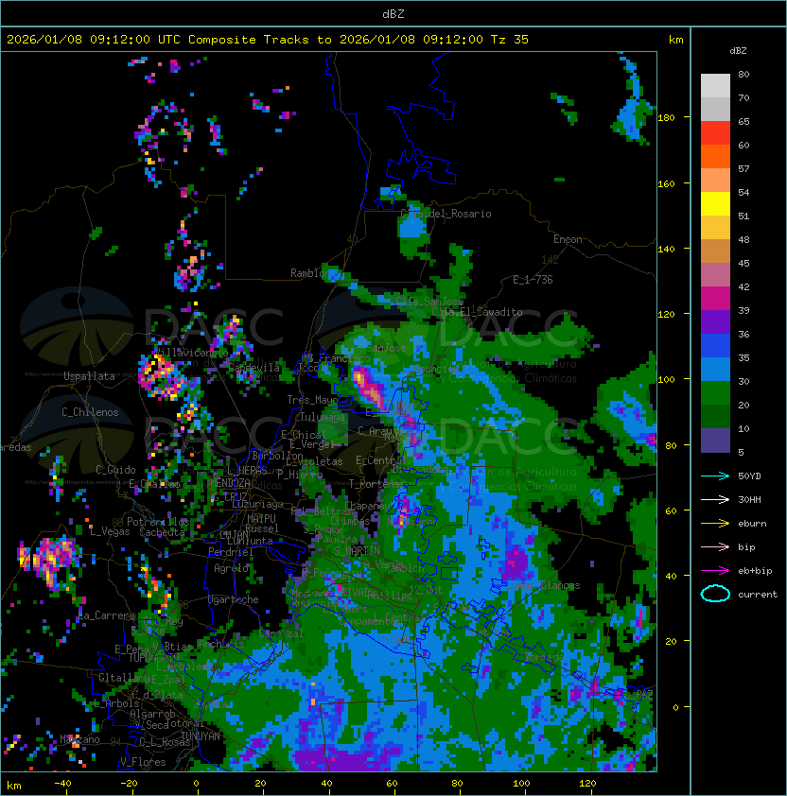Click the 'Villavicencio' map label
Viewport: 787px width, 796px height.
pyautogui.click(x=191, y=352)
